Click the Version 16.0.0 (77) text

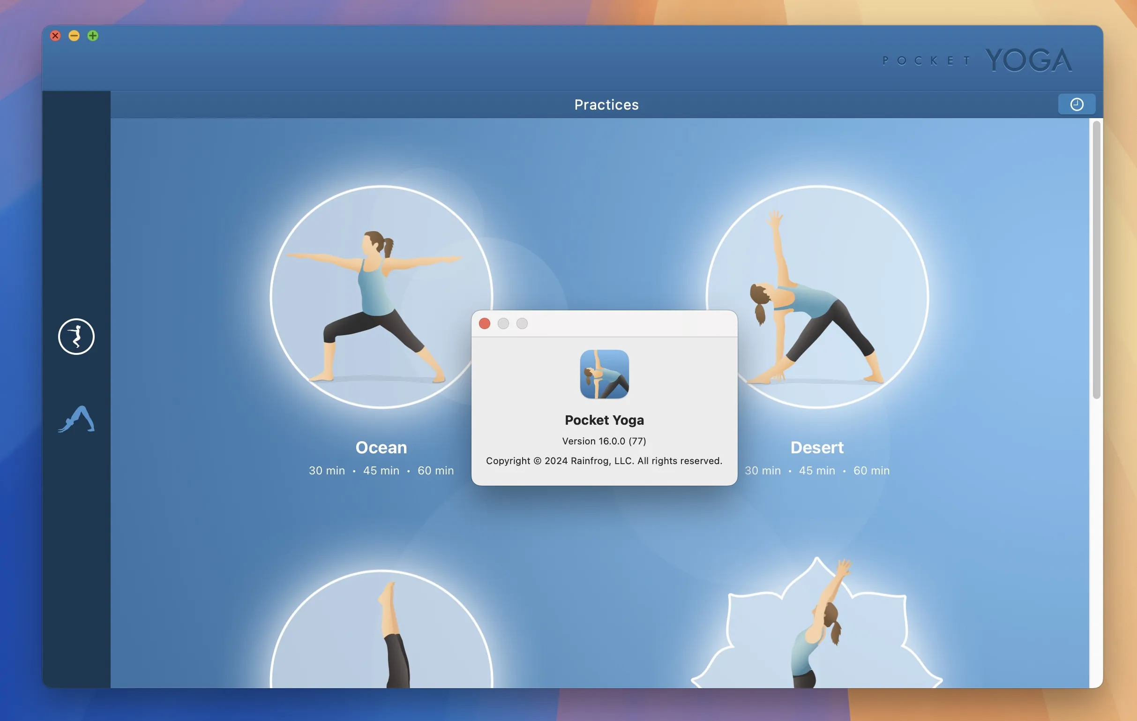click(x=604, y=441)
